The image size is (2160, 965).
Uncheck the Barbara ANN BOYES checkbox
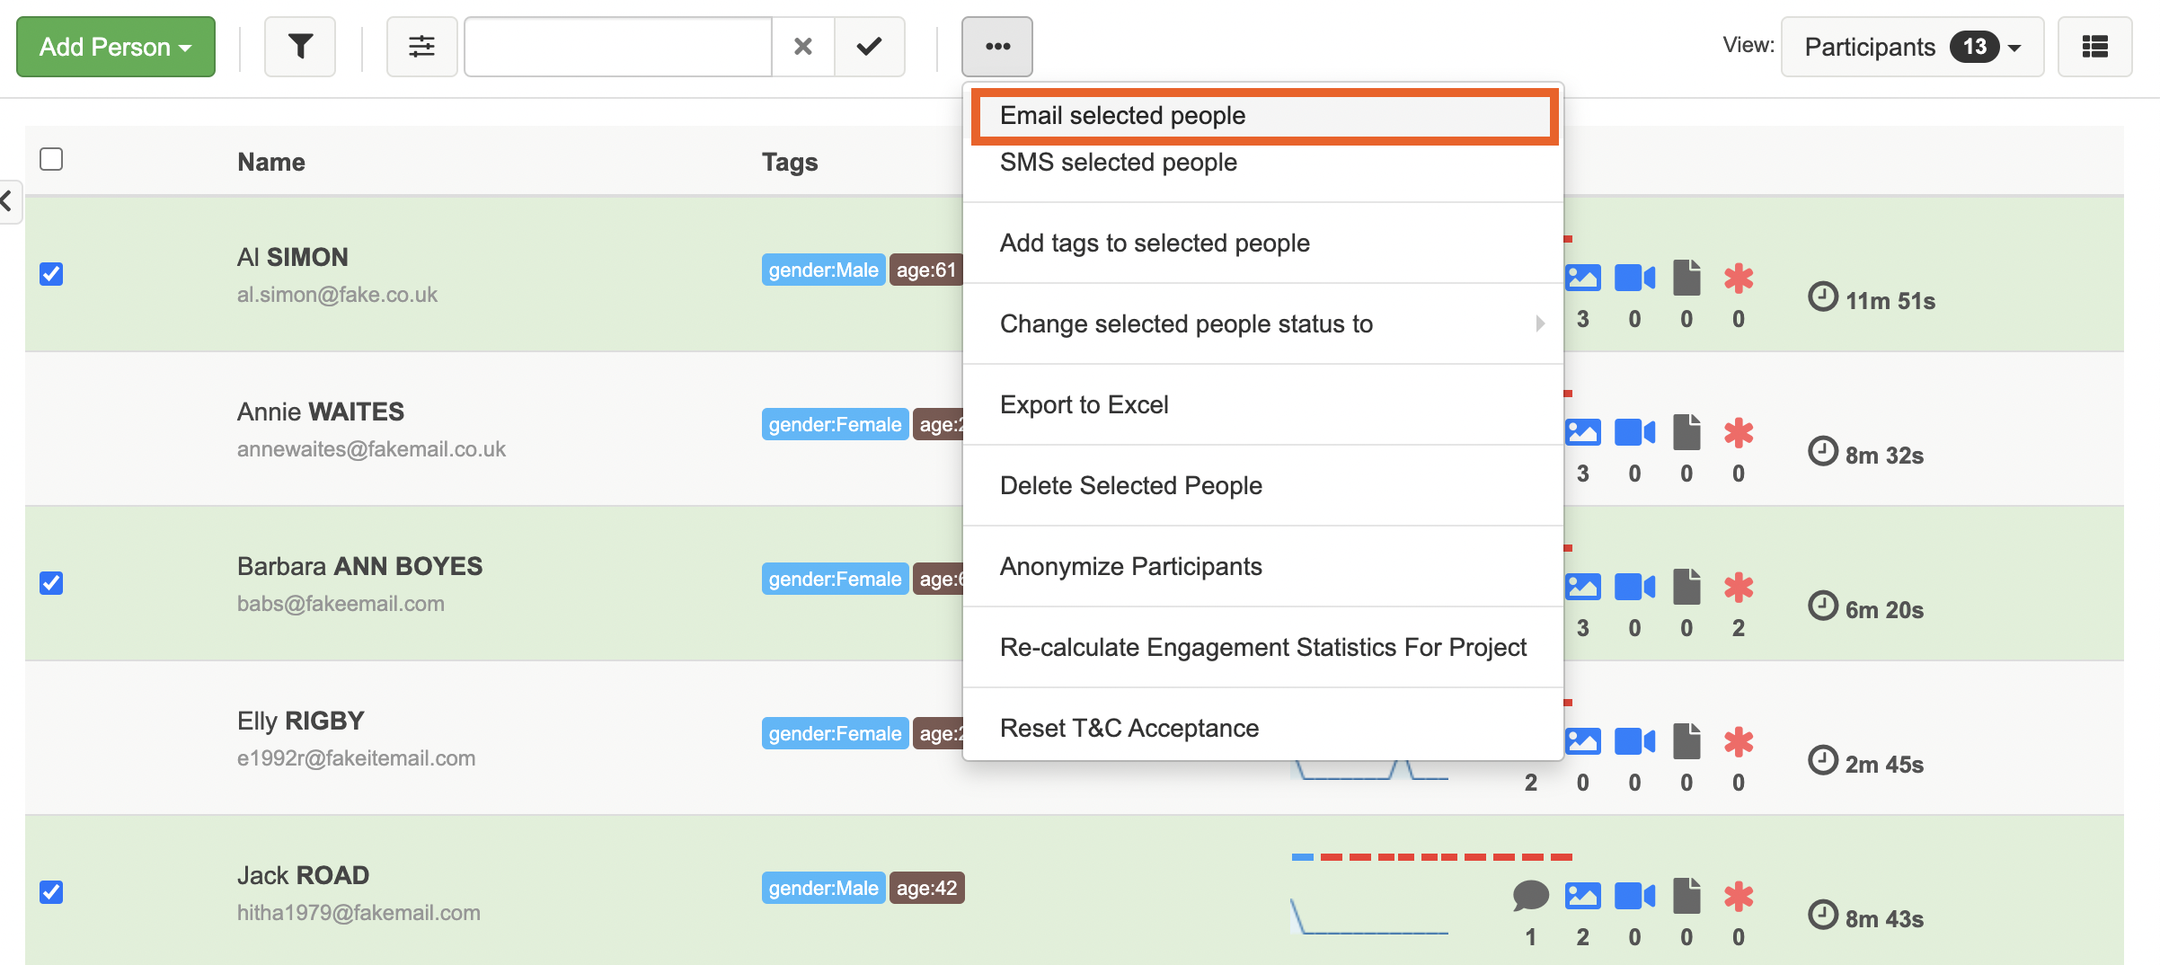pos(52,583)
